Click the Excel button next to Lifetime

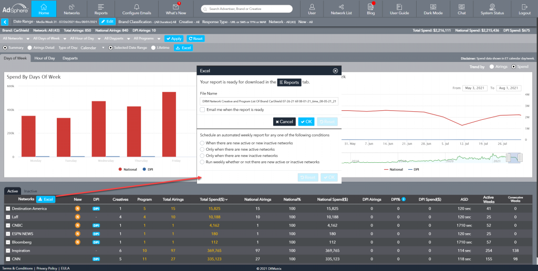pyautogui.click(x=183, y=48)
